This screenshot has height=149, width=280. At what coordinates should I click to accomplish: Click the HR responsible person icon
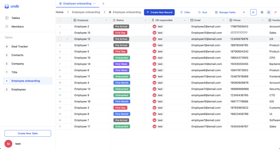(153, 20)
